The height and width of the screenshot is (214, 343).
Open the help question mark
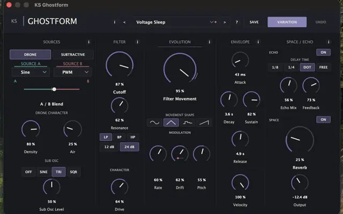tap(237, 22)
